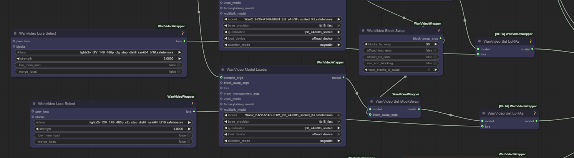Screen dimensions: 574x158
Task: Open quantization selector below the LOW model
Action: pyautogui.click(x=282, y=128)
